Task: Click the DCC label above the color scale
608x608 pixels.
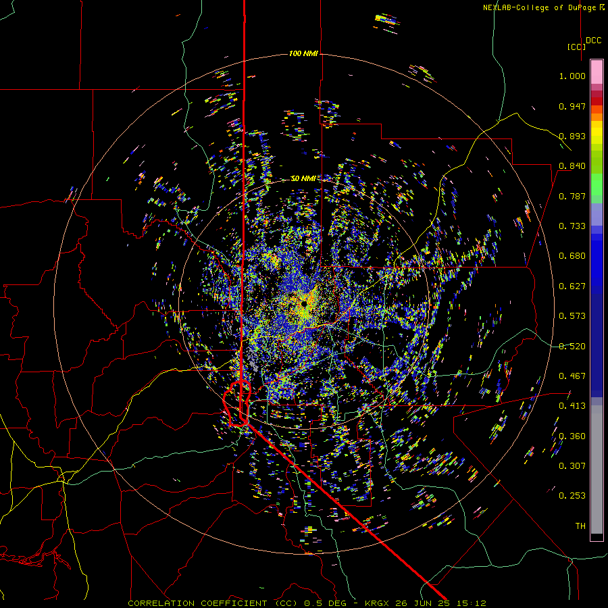Action: tap(593, 41)
